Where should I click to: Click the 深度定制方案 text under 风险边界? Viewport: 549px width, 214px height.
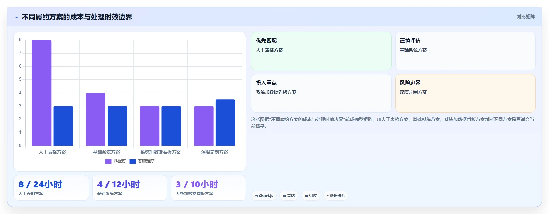click(413, 92)
